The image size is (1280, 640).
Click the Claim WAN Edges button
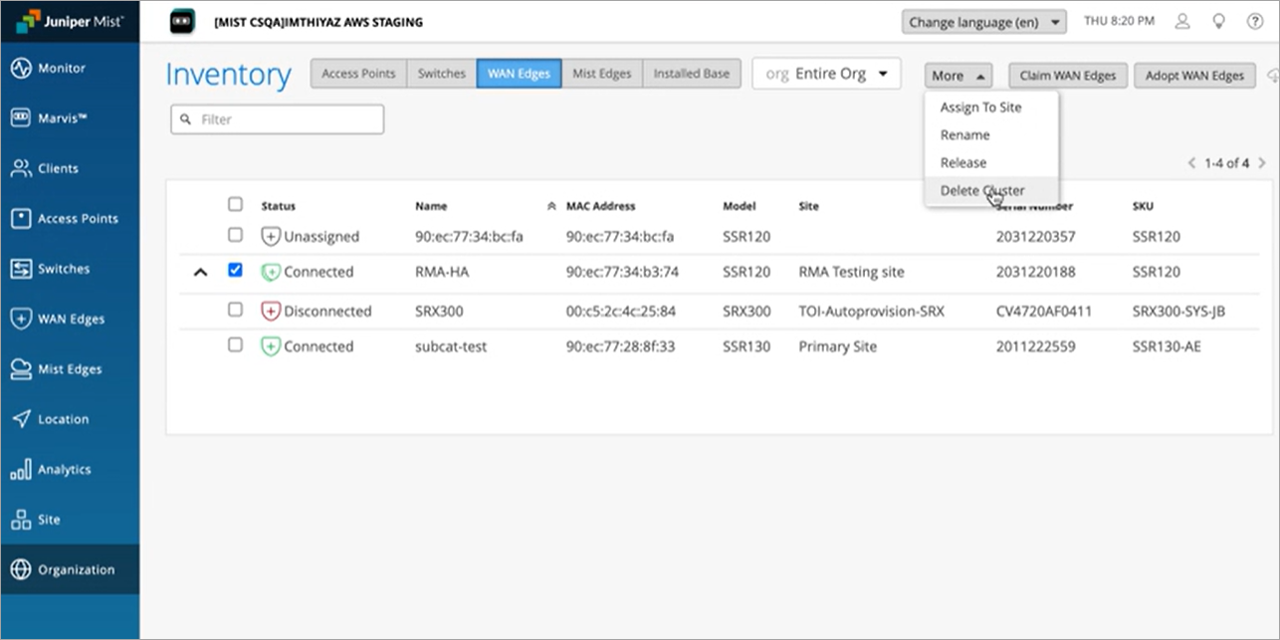1068,76
